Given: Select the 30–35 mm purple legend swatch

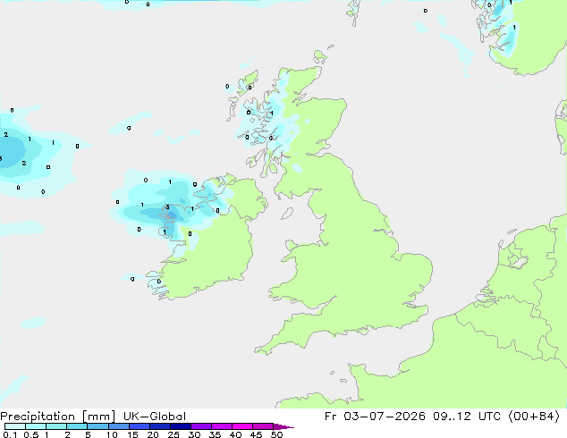Looking at the screenshot, I should click(201, 426).
